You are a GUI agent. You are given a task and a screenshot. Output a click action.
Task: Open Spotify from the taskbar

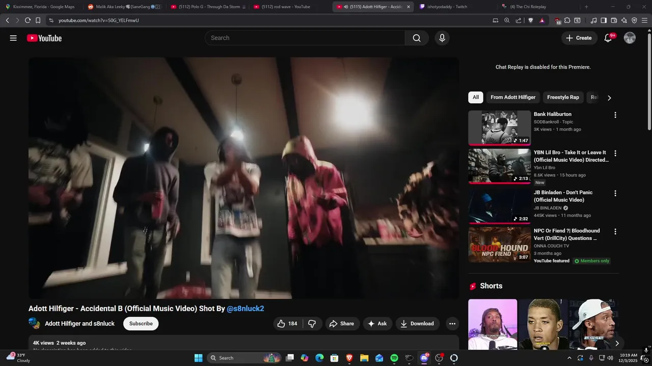394,358
